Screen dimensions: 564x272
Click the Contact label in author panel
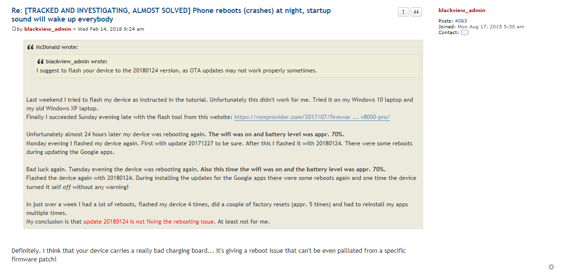(x=449, y=33)
